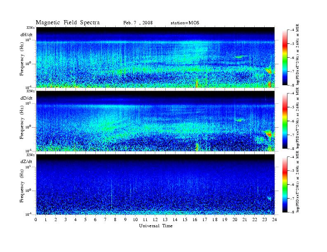Image resolution: width=327 pixels, height=252 pixels.
Task: Click the "15" hour tick on time axis
Action: [x=185, y=219]
